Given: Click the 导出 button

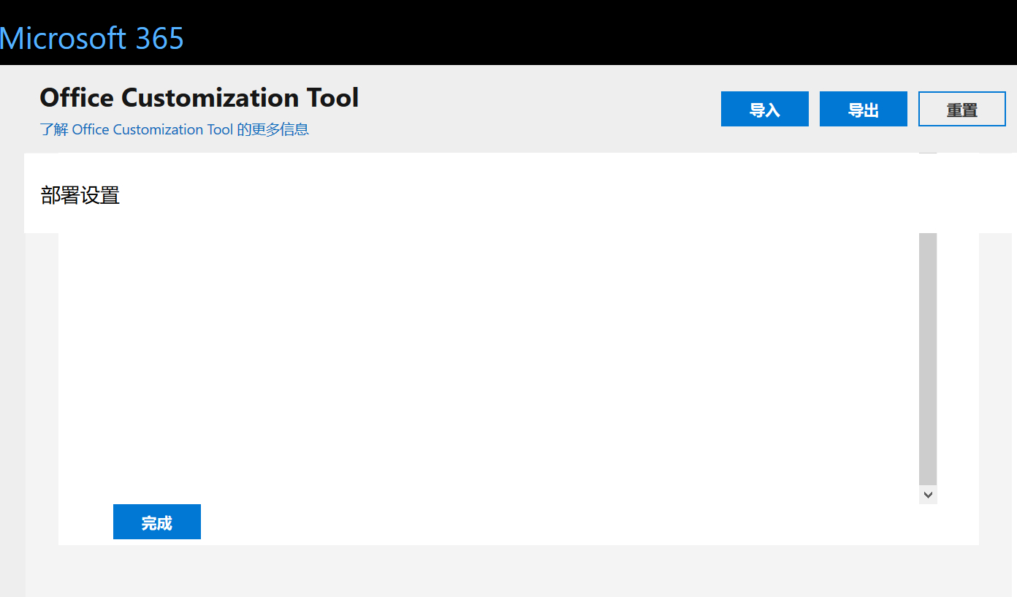Looking at the screenshot, I should click(863, 109).
